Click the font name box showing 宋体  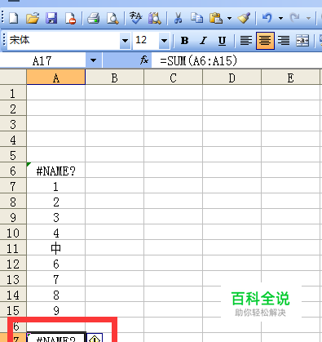tap(64, 41)
